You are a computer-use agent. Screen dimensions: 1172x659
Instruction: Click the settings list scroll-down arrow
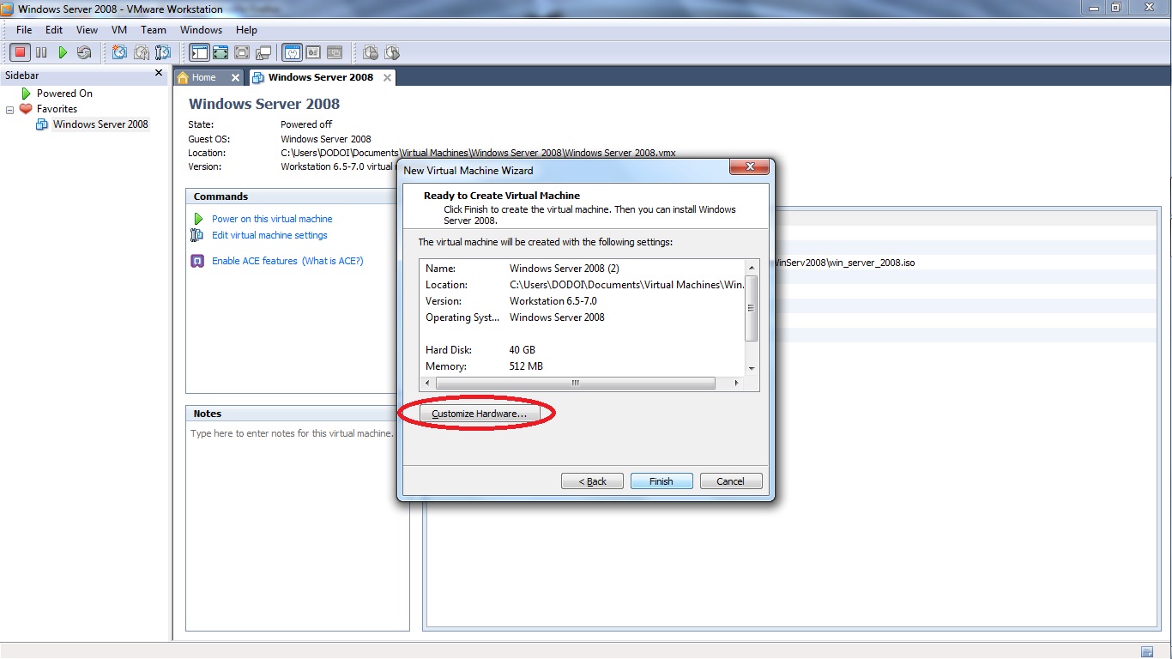click(752, 367)
